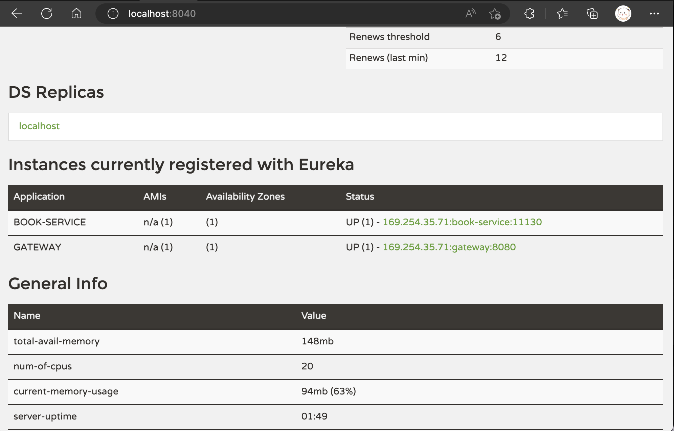Click the server-uptime value 01:49
This screenshot has width=674, height=431.
point(314,416)
